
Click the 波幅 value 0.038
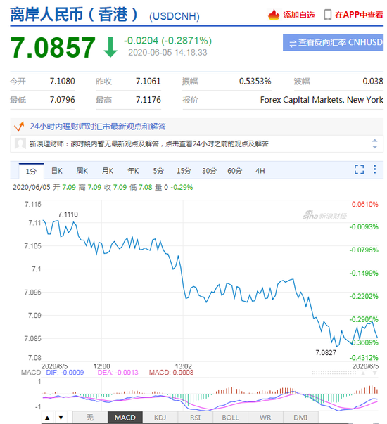click(373, 81)
